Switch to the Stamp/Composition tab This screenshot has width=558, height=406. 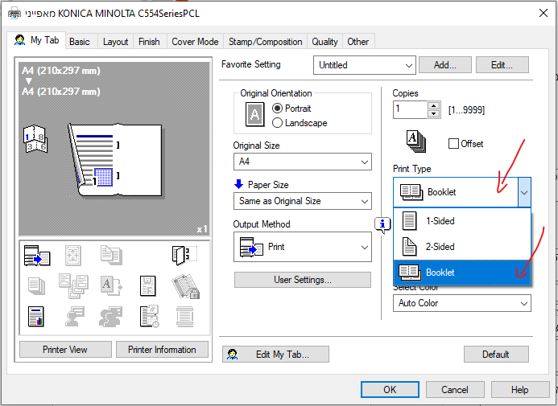point(265,42)
